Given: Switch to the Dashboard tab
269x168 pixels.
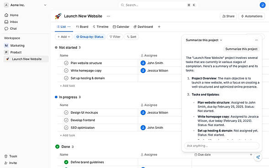Looking at the screenshot, I should 143,27.
